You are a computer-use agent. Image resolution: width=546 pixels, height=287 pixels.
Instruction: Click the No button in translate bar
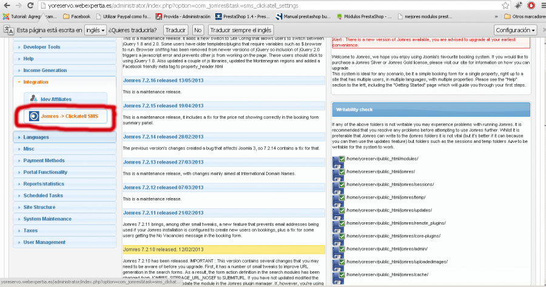(x=198, y=30)
